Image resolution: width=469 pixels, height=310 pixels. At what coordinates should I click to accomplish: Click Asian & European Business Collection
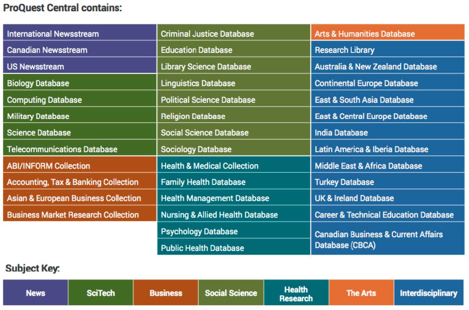(x=80, y=198)
